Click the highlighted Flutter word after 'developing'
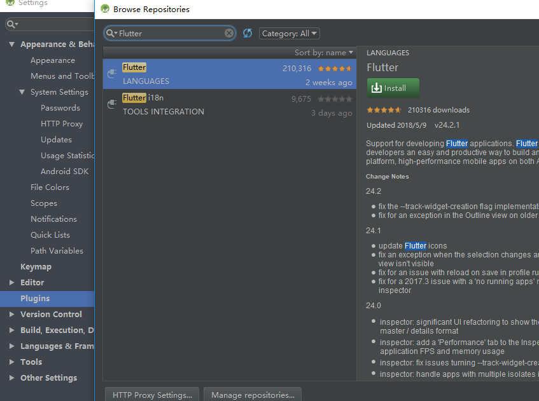 coord(457,143)
